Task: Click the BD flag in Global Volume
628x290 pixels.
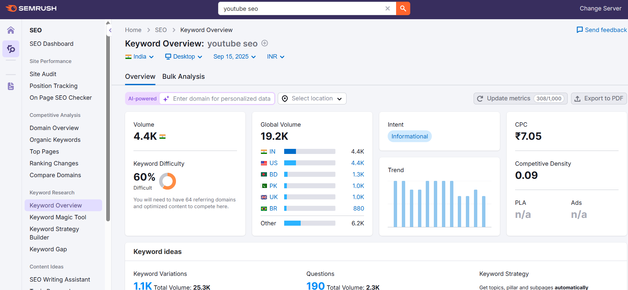Action: click(264, 174)
